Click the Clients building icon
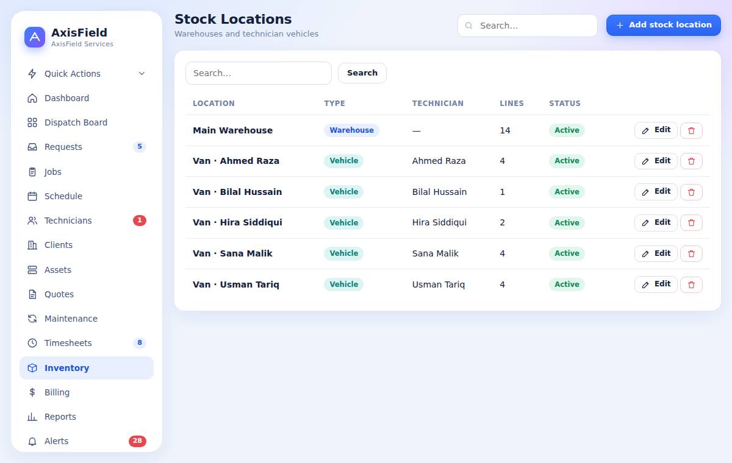732x463 pixels. coord(32,245)
